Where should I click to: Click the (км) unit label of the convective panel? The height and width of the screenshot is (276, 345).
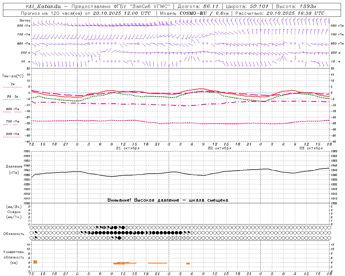tap(14, 263)
